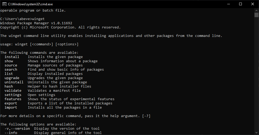
Task: Minimize the command prompt window
Action: coord(228,4)
